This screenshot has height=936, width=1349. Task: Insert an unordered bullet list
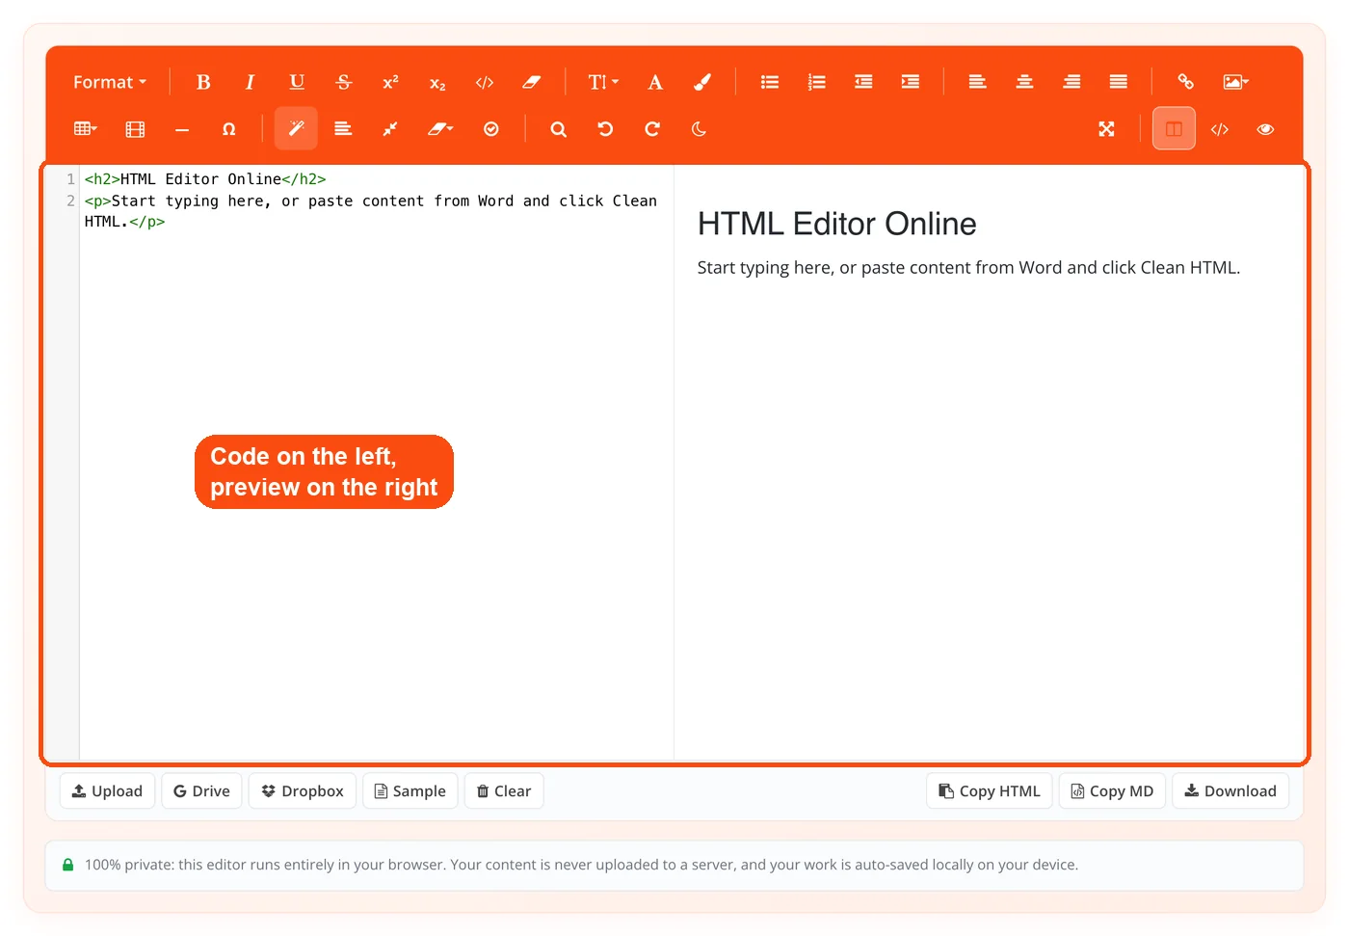[770, 82]
